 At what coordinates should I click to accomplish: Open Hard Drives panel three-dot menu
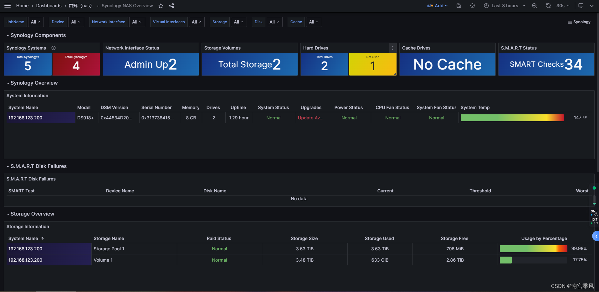393,48
